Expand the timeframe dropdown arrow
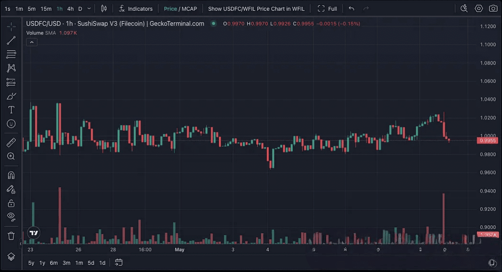Viewport: 502px width, 272px height. tap(89, 9)
